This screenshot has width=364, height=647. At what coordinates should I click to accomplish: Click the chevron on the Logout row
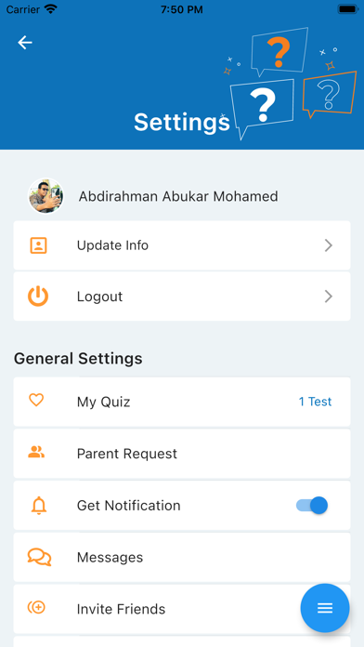point(328,297)
